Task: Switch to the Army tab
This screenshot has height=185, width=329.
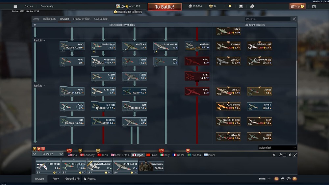Action: point(36,19)
